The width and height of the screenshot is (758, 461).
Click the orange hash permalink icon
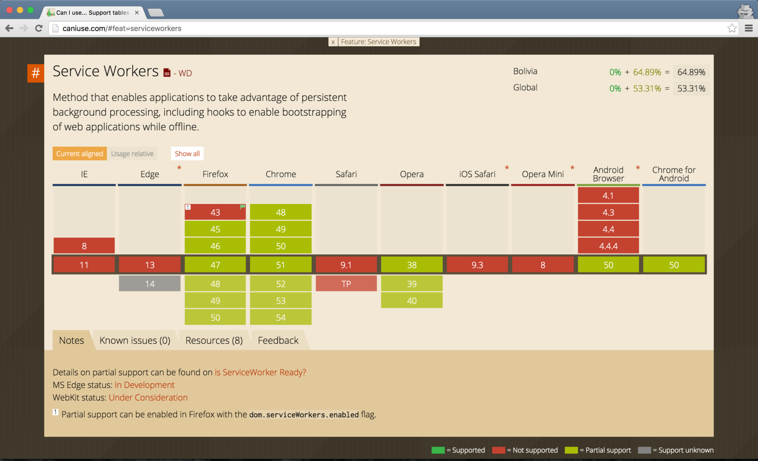(35, 73)
